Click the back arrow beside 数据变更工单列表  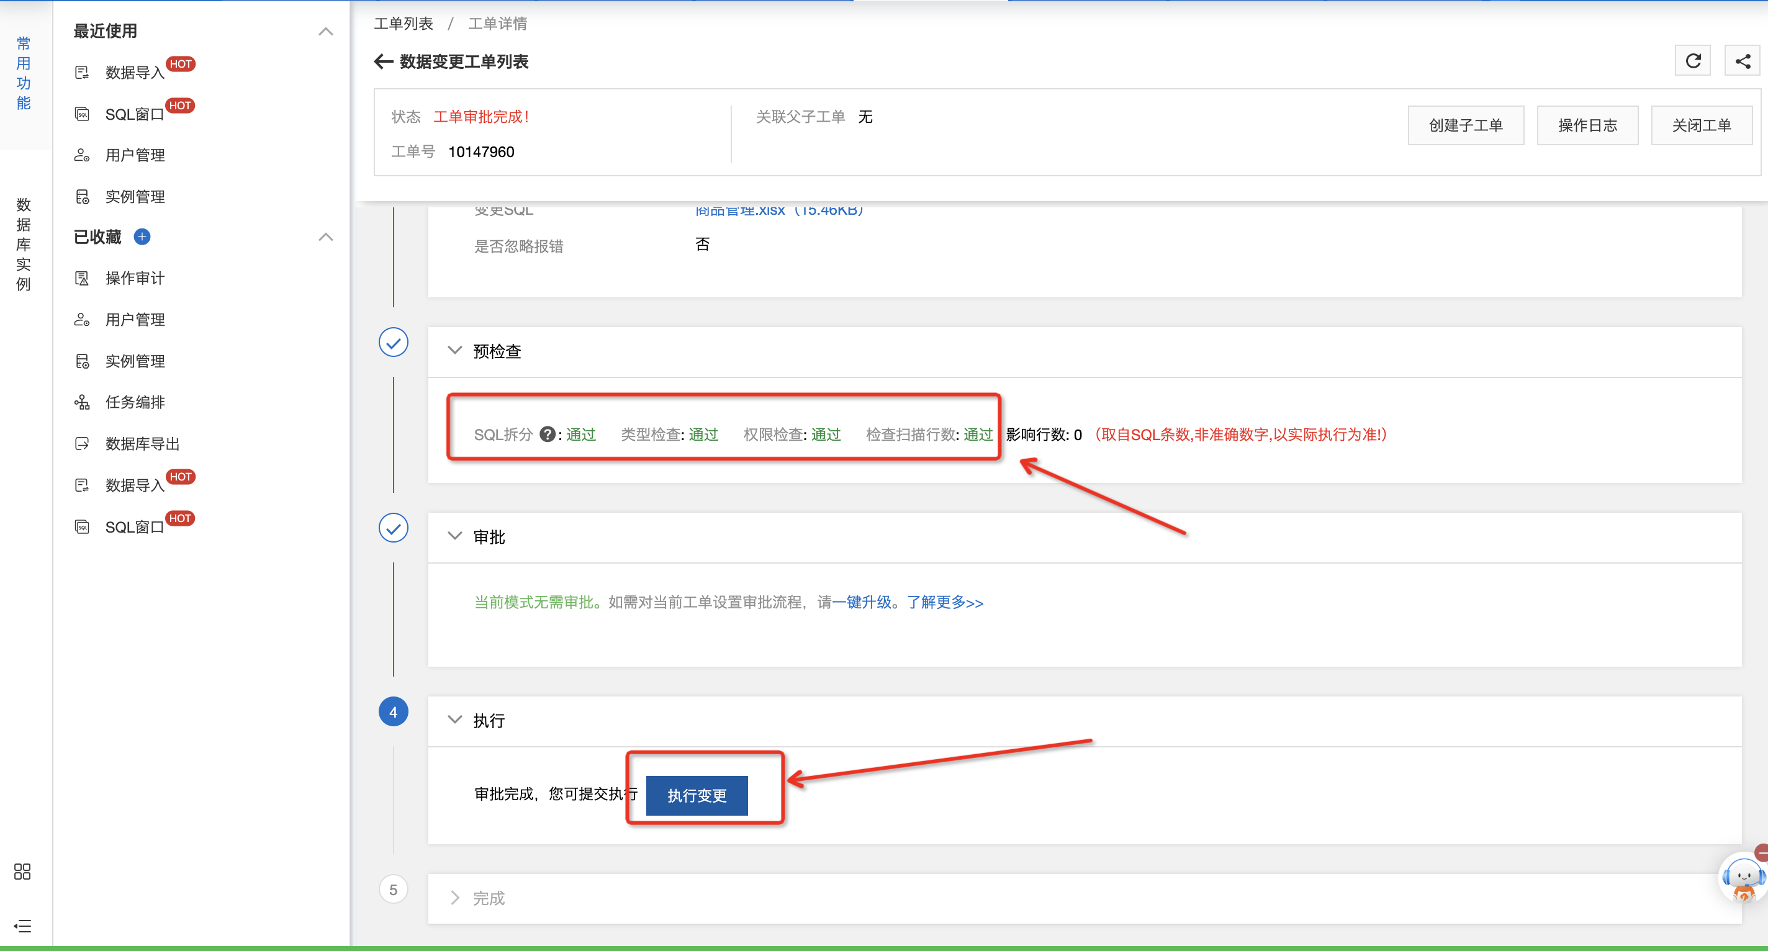pos(383,61)
